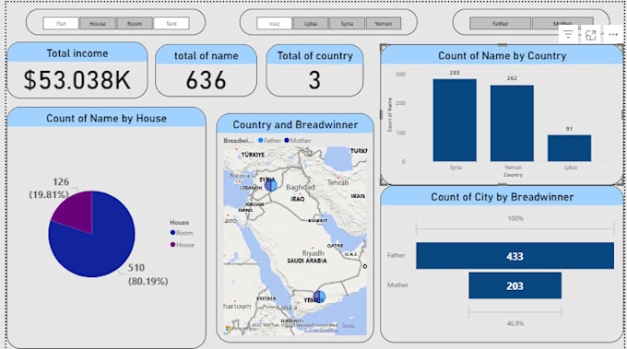Open the filter icon on the bar chart visual

tap(568, 35)
